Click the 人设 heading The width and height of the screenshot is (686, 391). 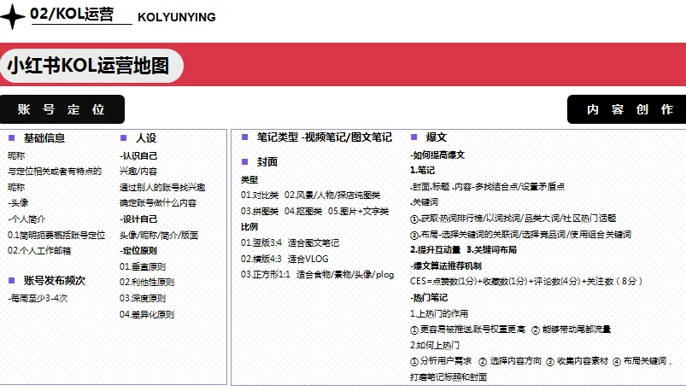click(146, 138)
